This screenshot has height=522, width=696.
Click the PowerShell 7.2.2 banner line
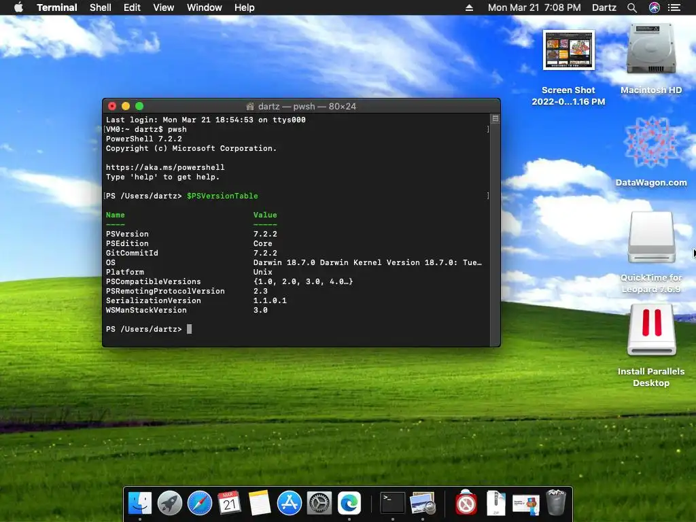click(x=144, y=139)
